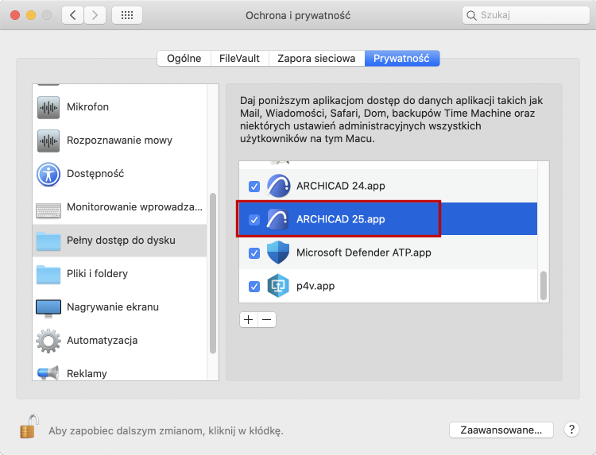Switch to the Ogólne tab
The image size is (596, 455).
coord(184,59)
